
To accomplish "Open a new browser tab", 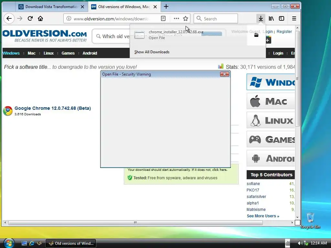I will point(166,6).
